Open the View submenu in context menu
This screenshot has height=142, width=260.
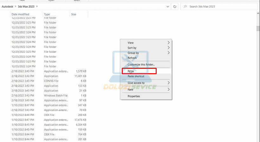(146, 43)
